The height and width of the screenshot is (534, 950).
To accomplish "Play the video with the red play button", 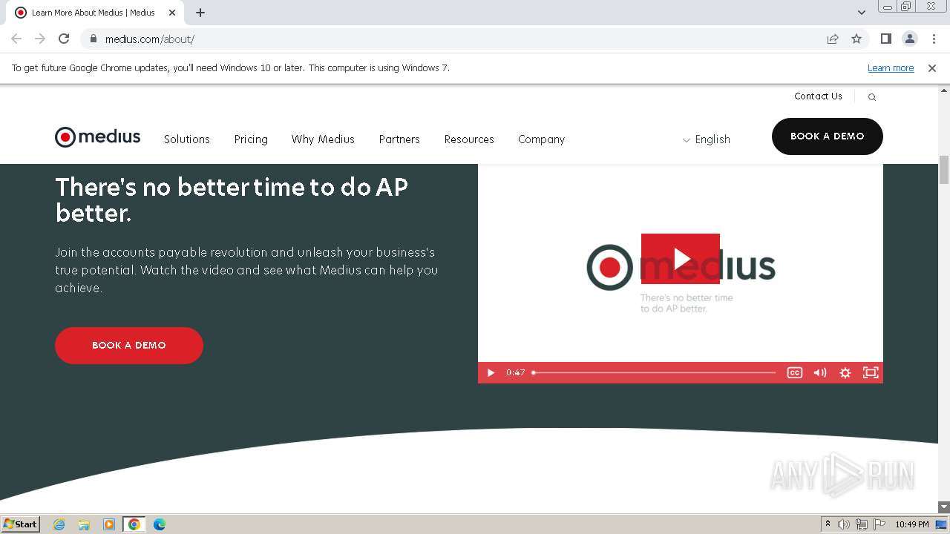I will click(x=681, y=259).
